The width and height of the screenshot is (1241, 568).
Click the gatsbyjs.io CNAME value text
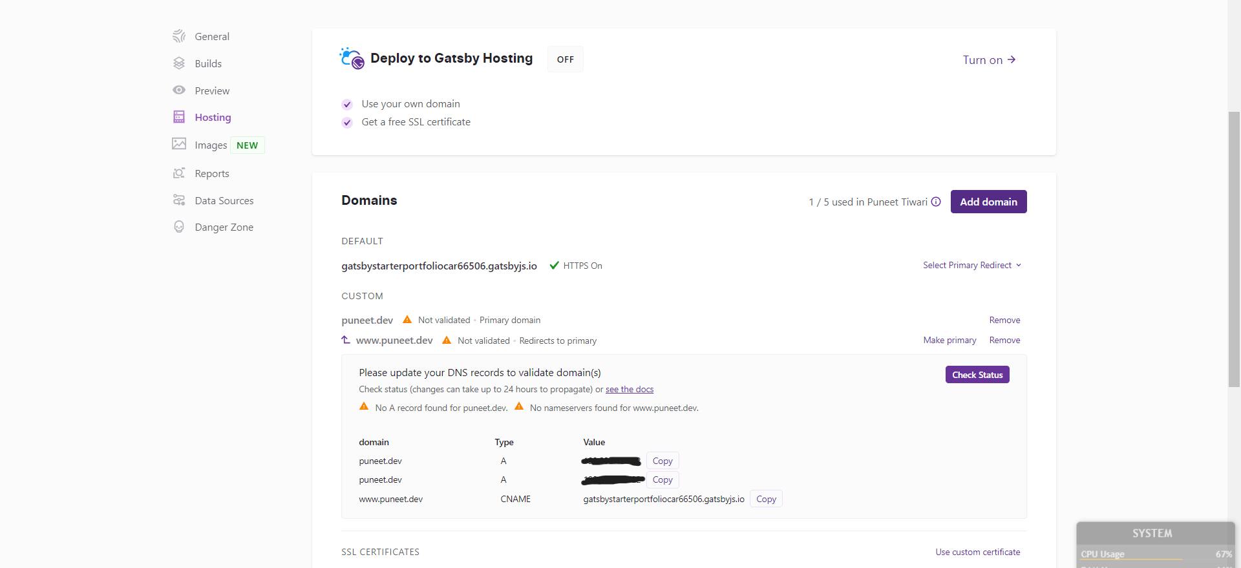pos(664,500)
